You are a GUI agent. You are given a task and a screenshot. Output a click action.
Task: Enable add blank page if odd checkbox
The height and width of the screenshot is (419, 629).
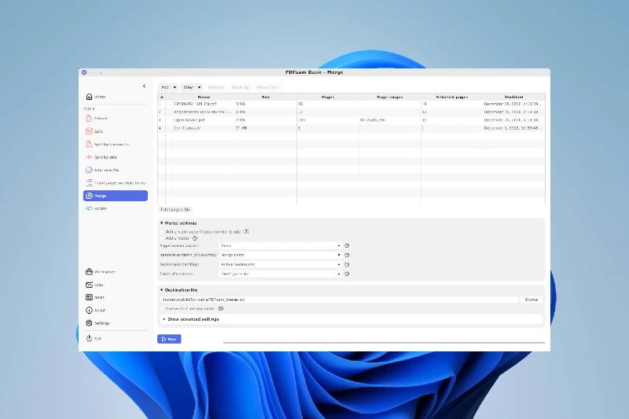tap(163, 232)
